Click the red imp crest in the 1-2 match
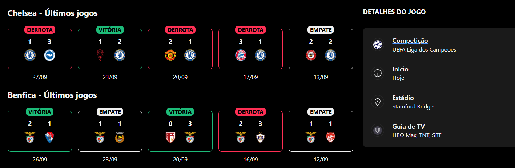This screenshot has width=515, height=168. click(100, 55)
